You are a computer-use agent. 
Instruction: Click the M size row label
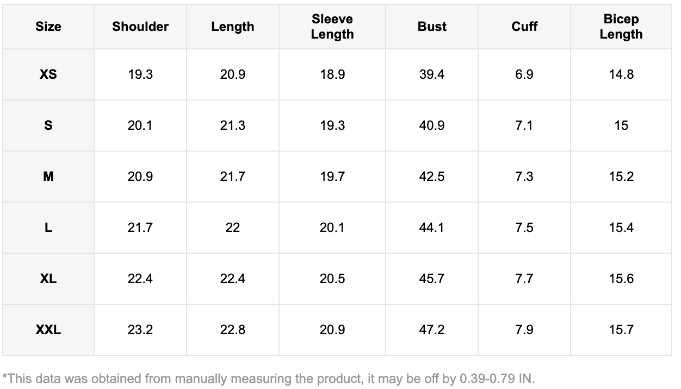(48, 177)
